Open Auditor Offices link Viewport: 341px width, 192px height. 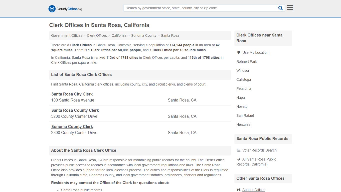coord(254,190)
